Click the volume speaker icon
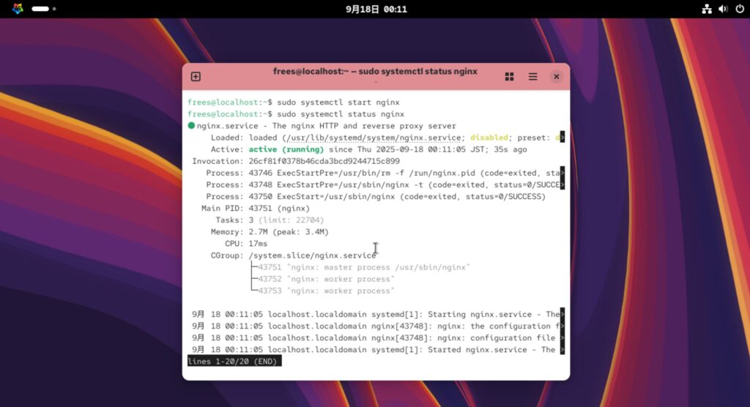The width and height of the screenshot is (750, 407). pos(722,10)
